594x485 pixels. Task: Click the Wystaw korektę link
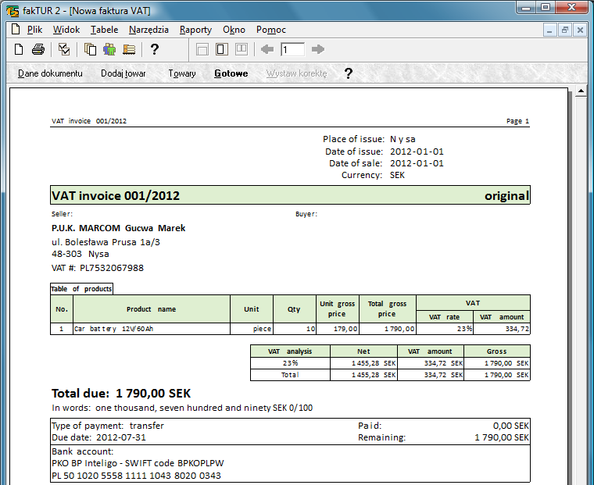point(297,73)
